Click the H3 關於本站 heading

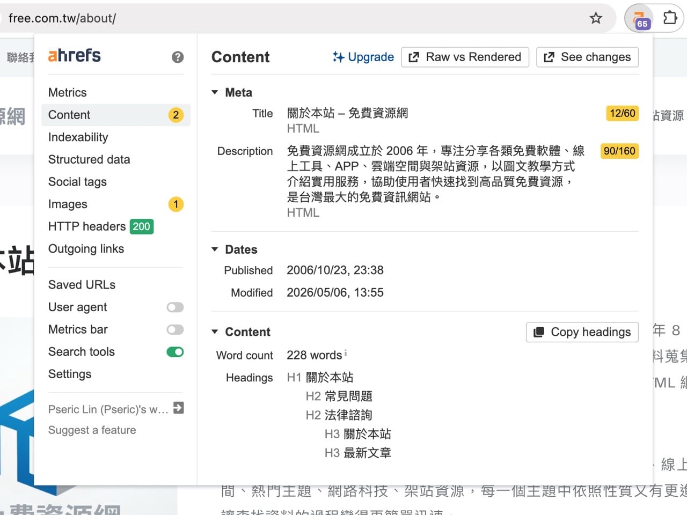pyautogui.click(x=358, y=434)
